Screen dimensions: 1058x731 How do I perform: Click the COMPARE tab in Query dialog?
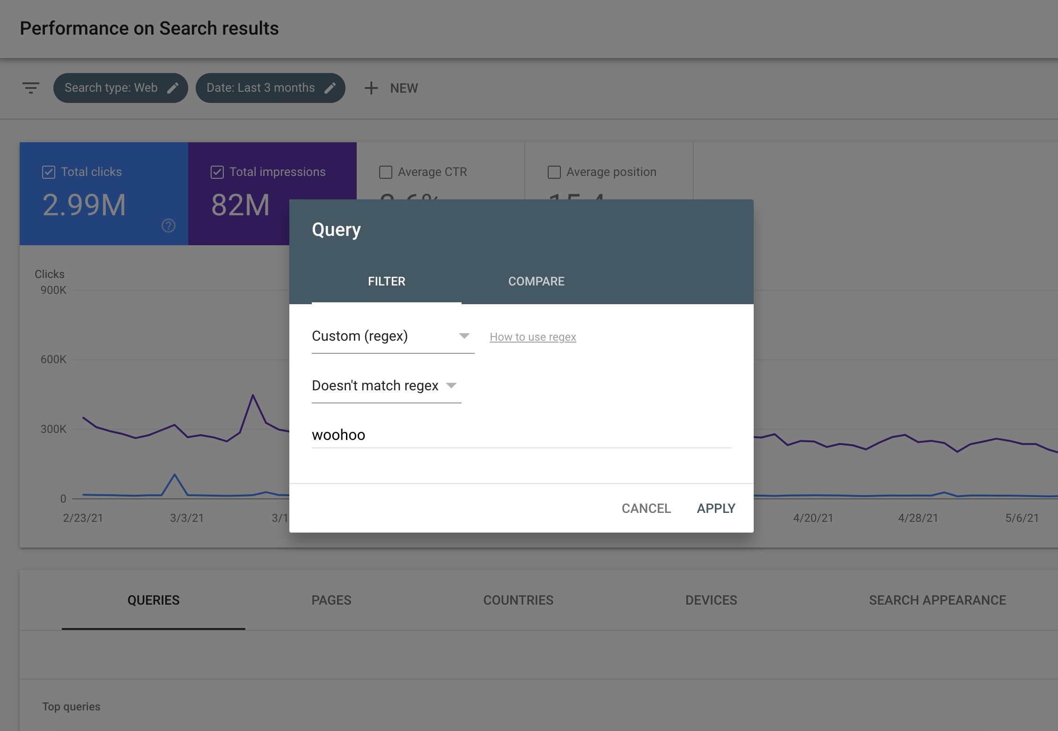[536, 281]
